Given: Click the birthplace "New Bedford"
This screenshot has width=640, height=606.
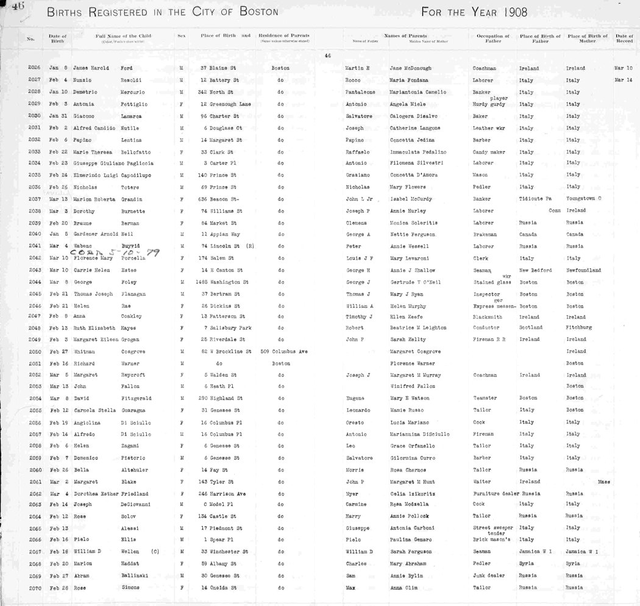Looking at the screenshot, I should 536,270.
